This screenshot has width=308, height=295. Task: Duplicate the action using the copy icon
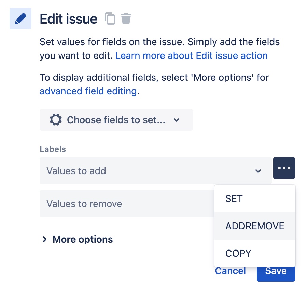click(110, 19)
